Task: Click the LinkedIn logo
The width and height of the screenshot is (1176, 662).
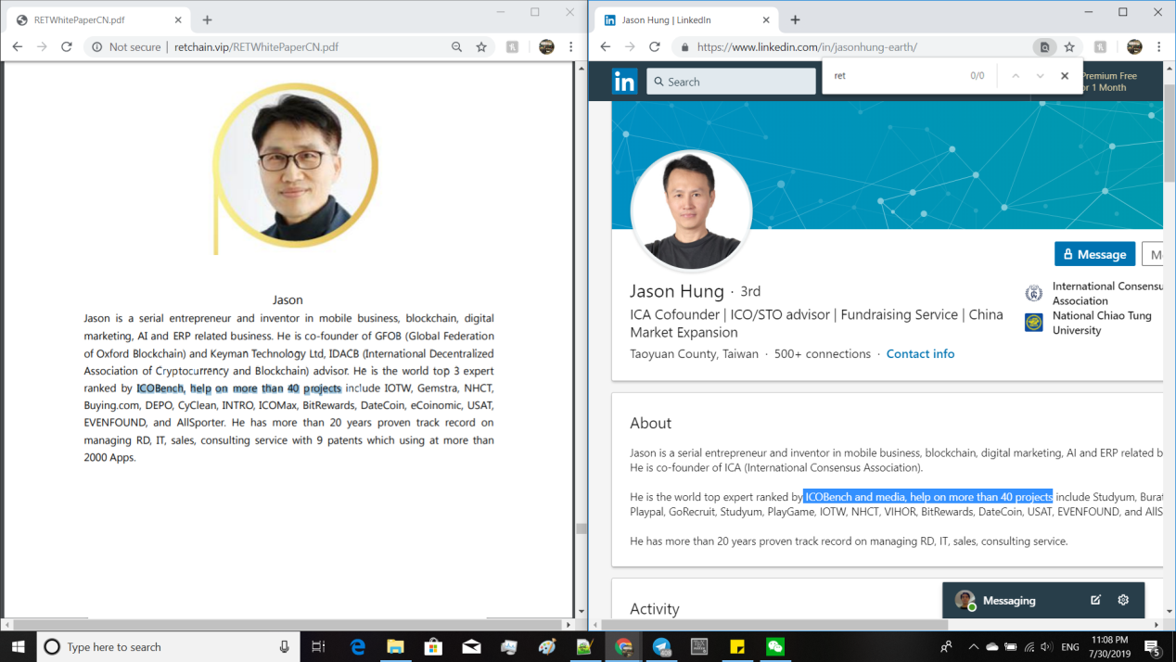Action: point(625,82)
